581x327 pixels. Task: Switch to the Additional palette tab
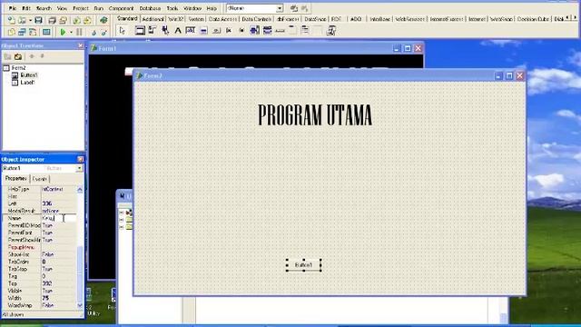pyautogui.click(x=153, y=19)
